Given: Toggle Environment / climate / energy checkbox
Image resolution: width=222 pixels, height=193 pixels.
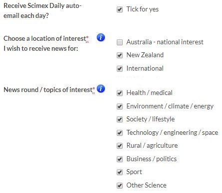Looking at the screenshot, I should [x=120, y=106].
